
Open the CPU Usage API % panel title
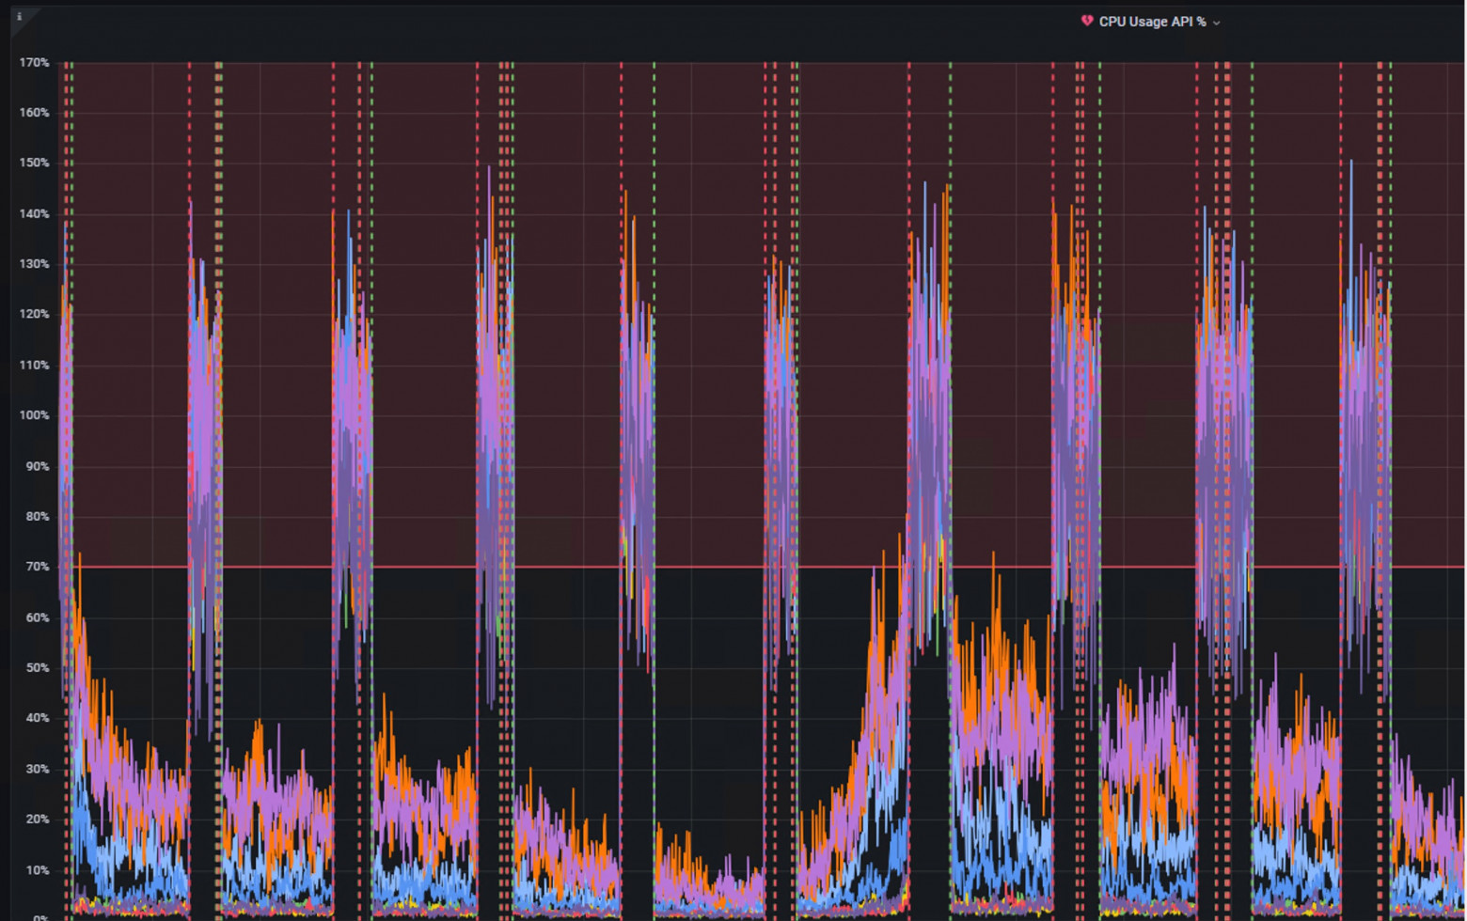1152,22
